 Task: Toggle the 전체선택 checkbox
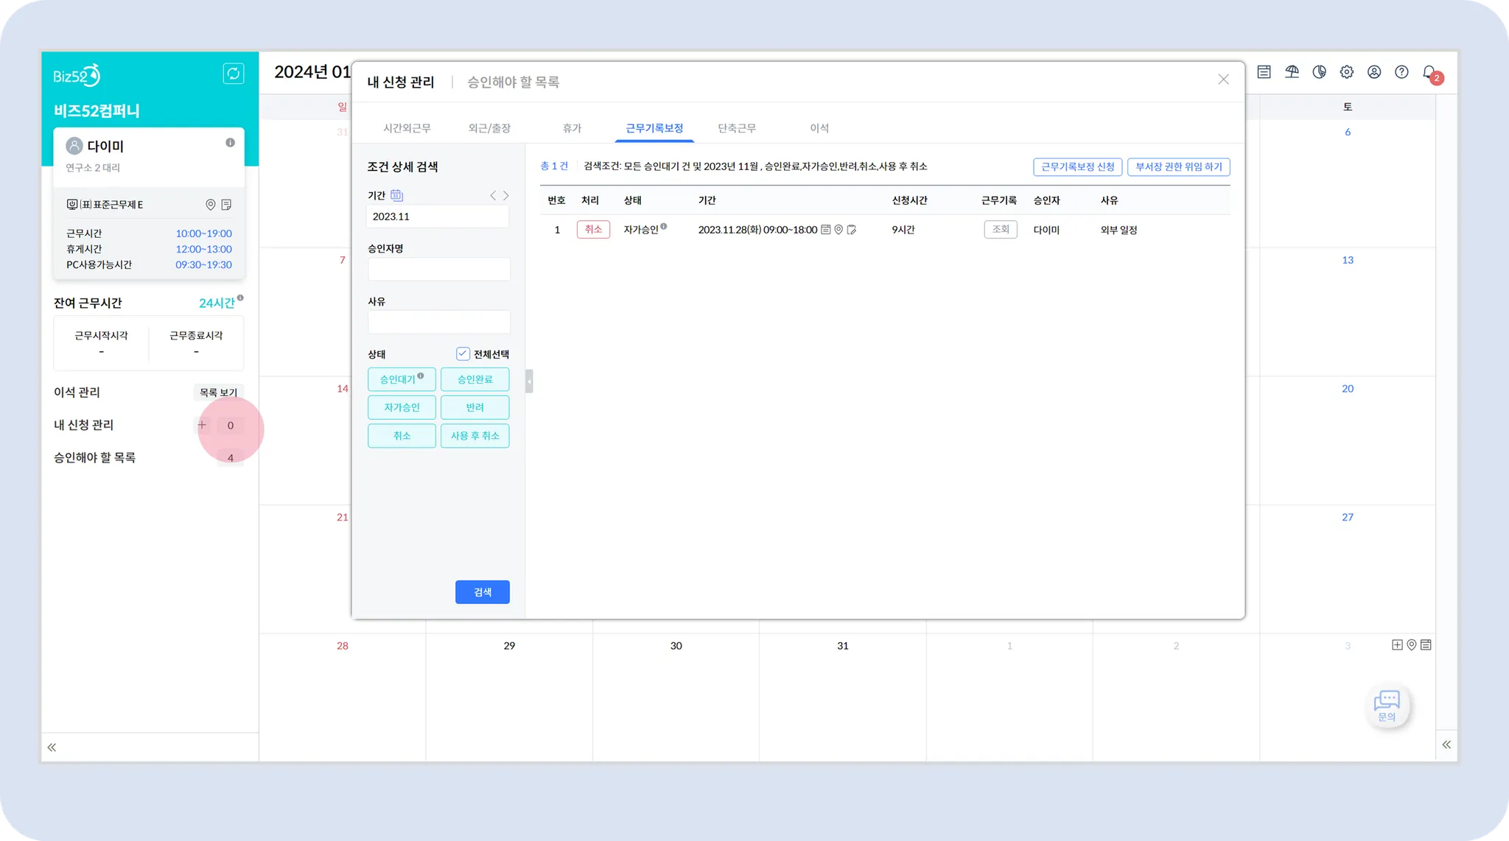(463, 354)
